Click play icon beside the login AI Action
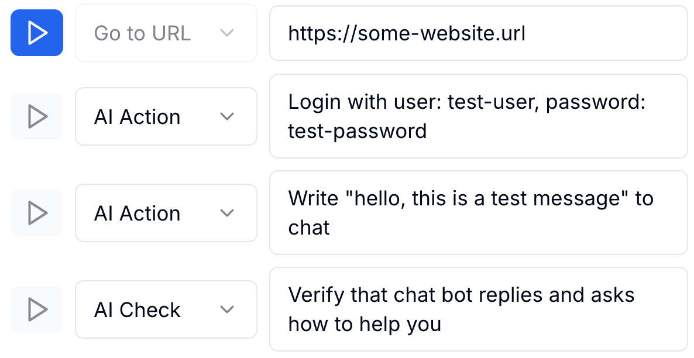The height and width of the screenshot is (358, 694). pos(37,116)
